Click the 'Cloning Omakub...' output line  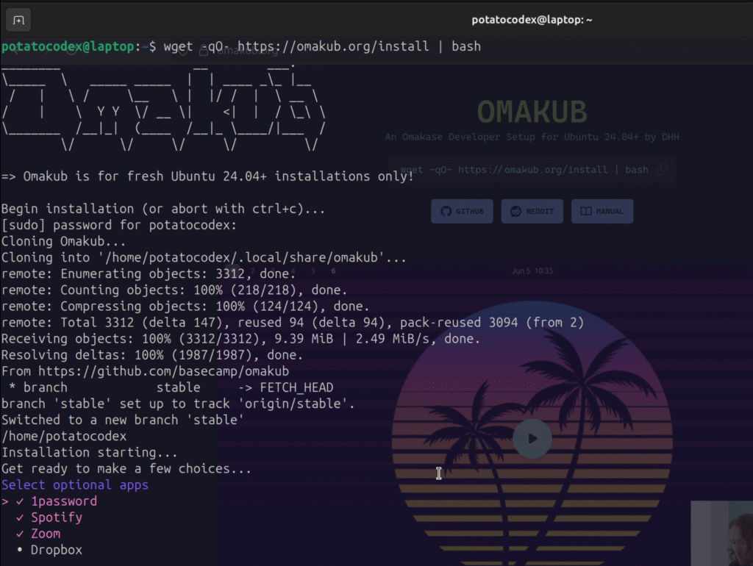point(64,241)
